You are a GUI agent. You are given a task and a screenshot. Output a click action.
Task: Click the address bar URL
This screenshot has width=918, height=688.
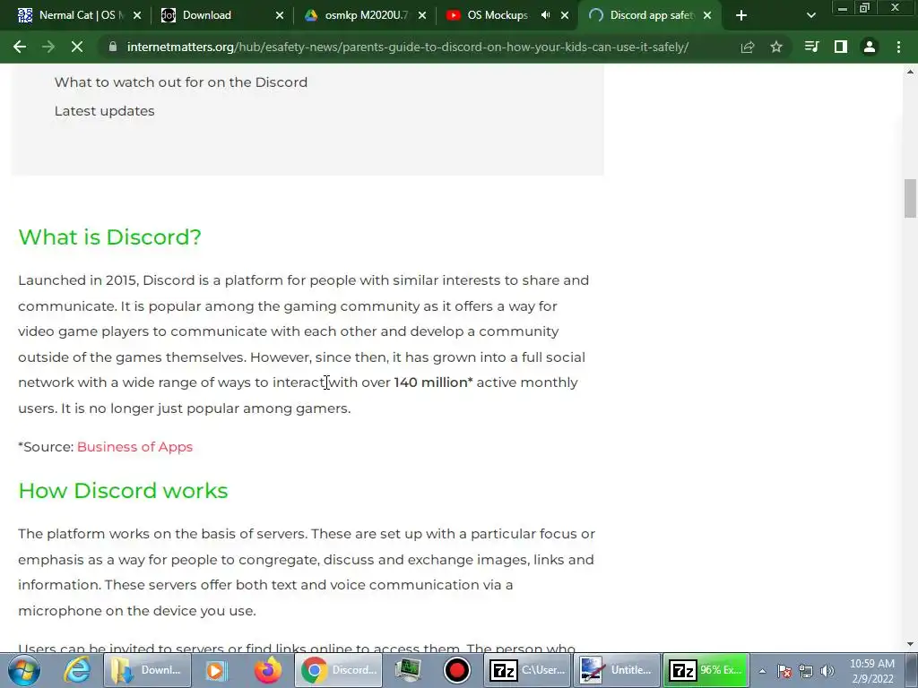pyautogui.click(x=408, y=47)
